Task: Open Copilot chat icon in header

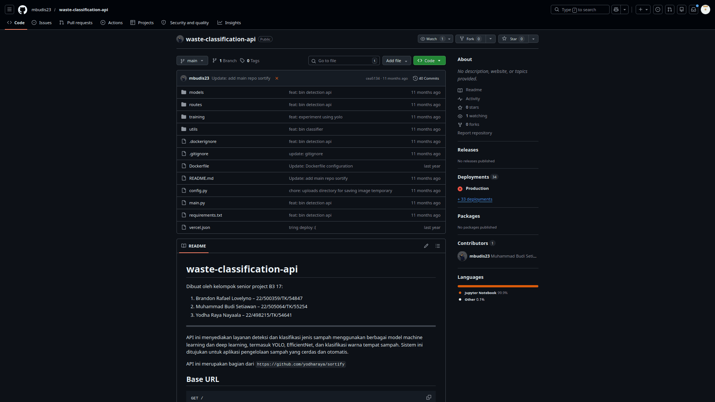Action: pyautogui.click(x=616, y=10)
